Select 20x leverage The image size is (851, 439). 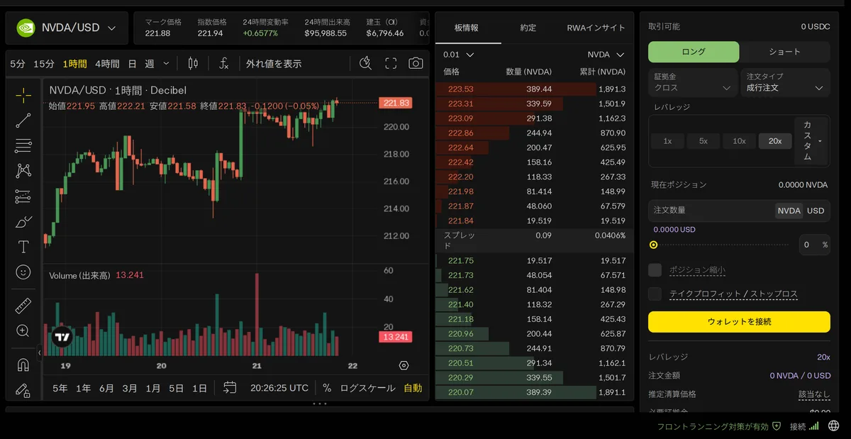tap(775, 141)
